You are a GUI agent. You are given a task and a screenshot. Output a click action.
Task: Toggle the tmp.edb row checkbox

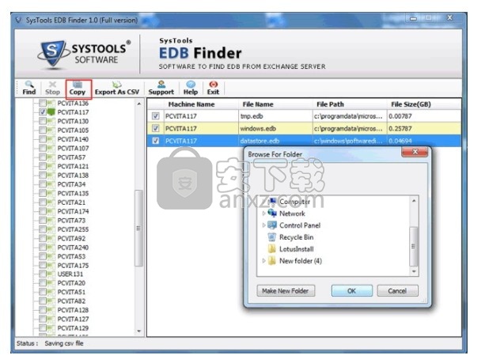156,116
